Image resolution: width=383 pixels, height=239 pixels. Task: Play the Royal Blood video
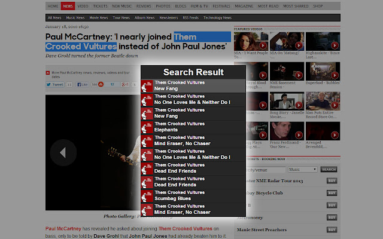click(x=257, y=71)
